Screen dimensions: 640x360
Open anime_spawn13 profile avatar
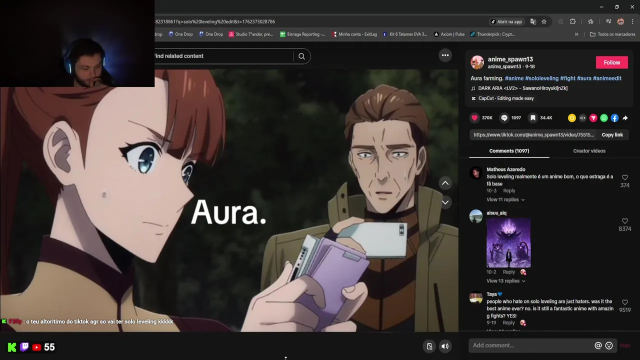477,62
